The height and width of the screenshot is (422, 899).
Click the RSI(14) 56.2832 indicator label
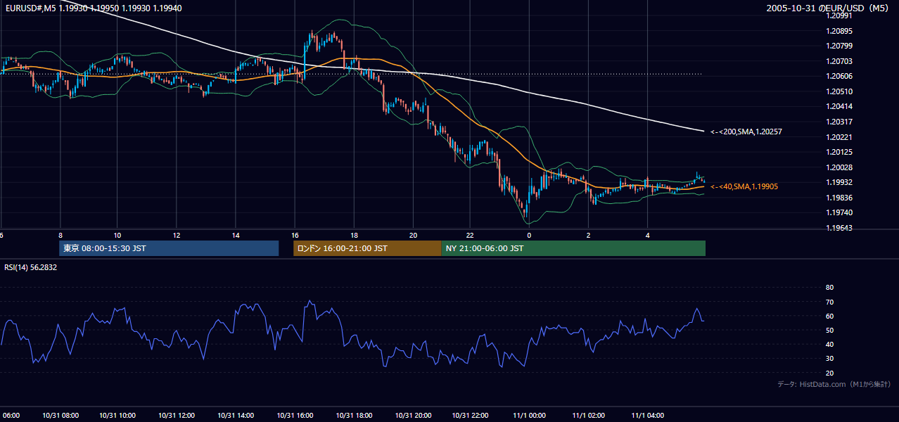(x=30, y=267)
